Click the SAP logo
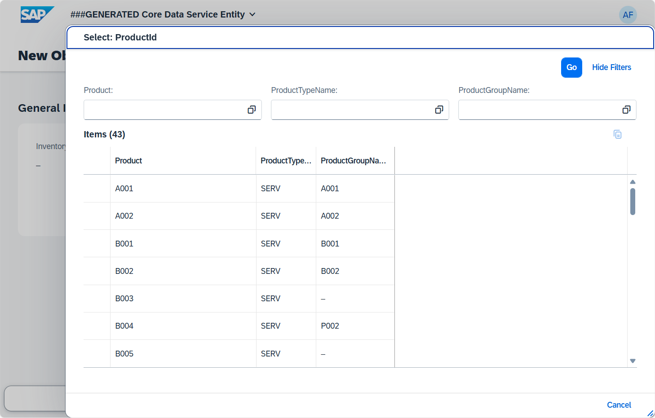This screenshot has width=655, height=418. (37, 14)
